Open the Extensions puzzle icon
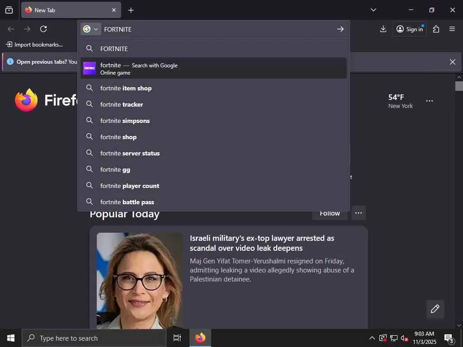Image resolution: width=463 pixels, height=347 pixels. [436, 29]
